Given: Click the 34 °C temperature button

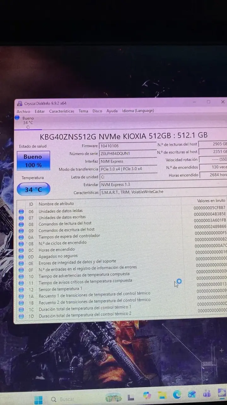Looking at the screenshot, I should click(33, 190).
